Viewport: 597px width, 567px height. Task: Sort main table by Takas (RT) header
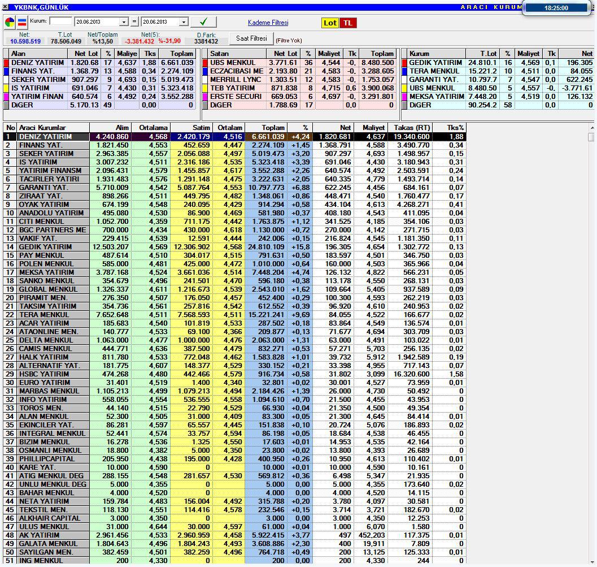tap(411, 128)
